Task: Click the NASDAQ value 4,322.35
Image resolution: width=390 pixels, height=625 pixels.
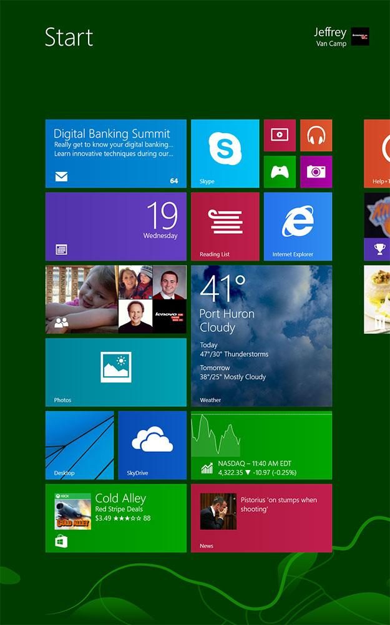Action: 231,472
